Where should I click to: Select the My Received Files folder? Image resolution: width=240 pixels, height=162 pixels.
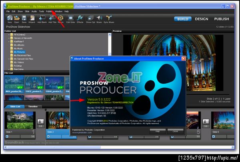click(22, 55)
